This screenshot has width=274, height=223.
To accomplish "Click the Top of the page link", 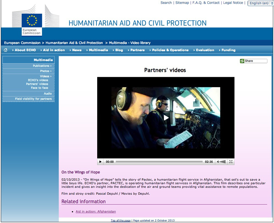I will 121,220.
